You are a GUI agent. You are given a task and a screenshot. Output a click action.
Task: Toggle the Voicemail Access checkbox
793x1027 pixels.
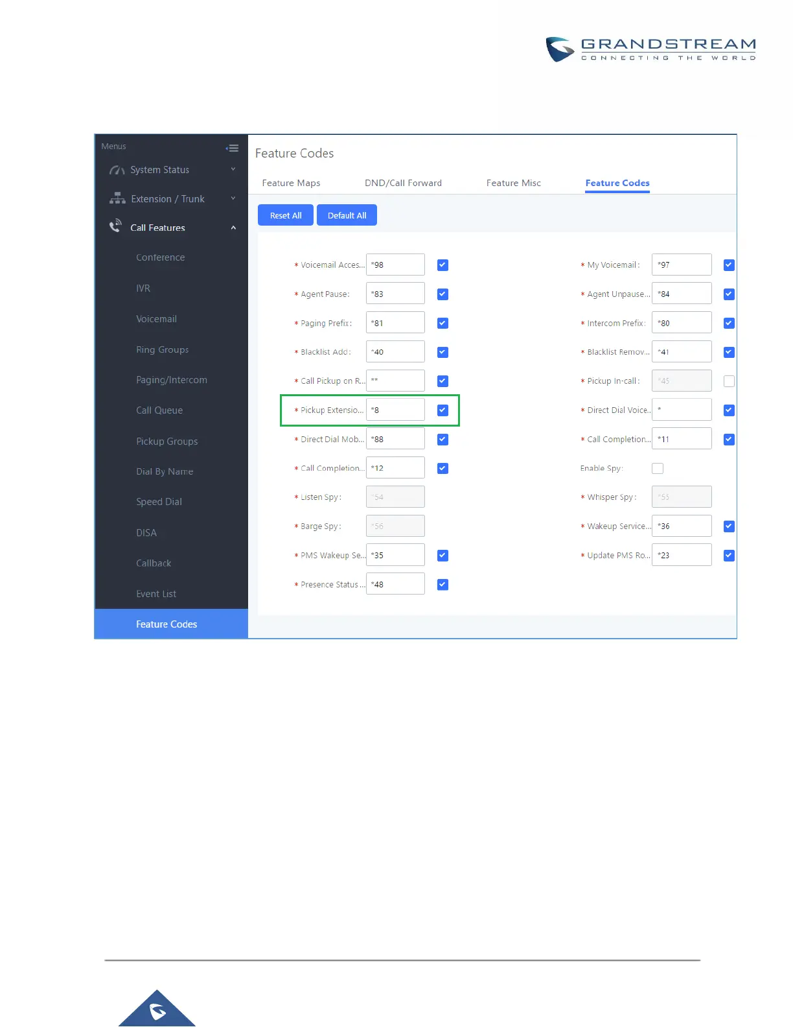pyautogui.click(x=442, y=265)
